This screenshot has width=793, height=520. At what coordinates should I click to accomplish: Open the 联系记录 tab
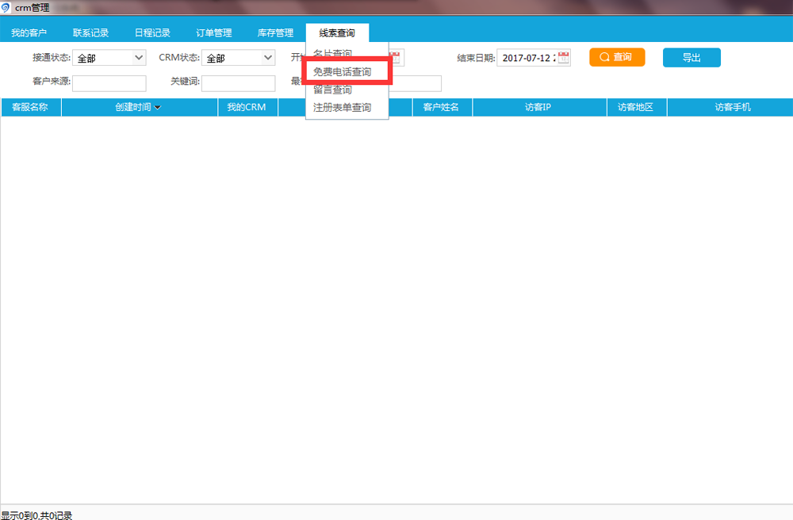coord(90,33)
